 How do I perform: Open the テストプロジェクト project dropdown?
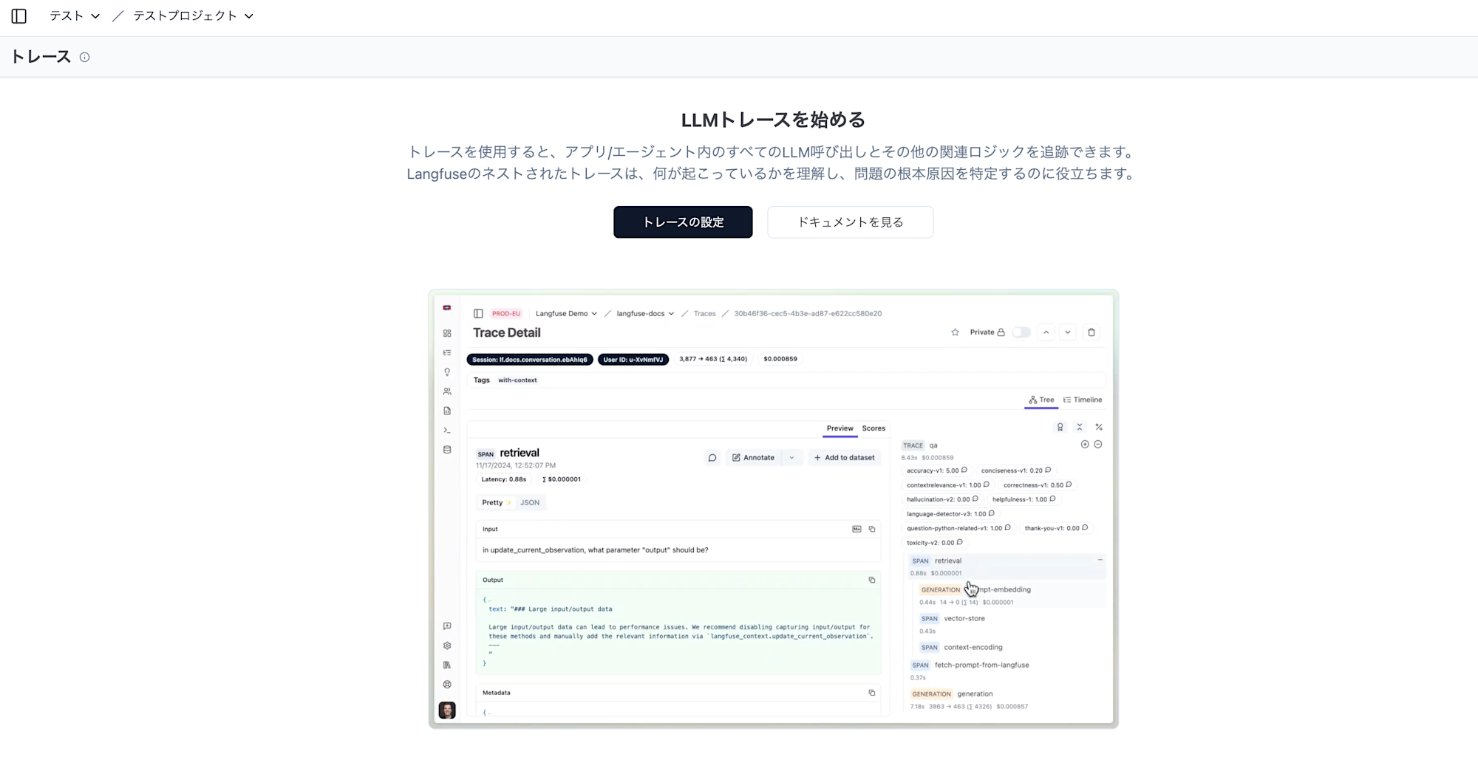(x=193, y=16)
